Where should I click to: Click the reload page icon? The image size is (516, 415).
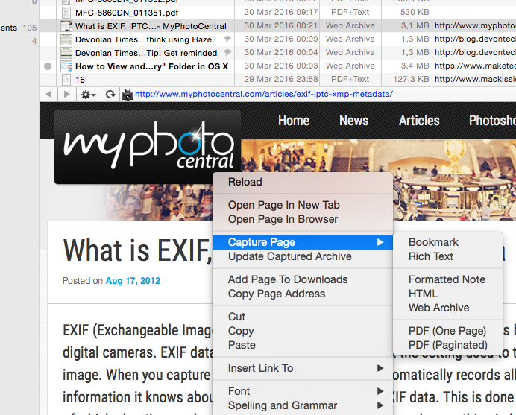[110, 95]
